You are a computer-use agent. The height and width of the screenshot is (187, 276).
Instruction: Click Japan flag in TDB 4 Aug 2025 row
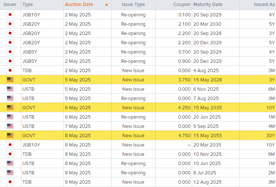[x=10, y=70]
